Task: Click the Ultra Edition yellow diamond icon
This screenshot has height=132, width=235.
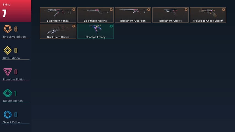Action: click(7, 50)
